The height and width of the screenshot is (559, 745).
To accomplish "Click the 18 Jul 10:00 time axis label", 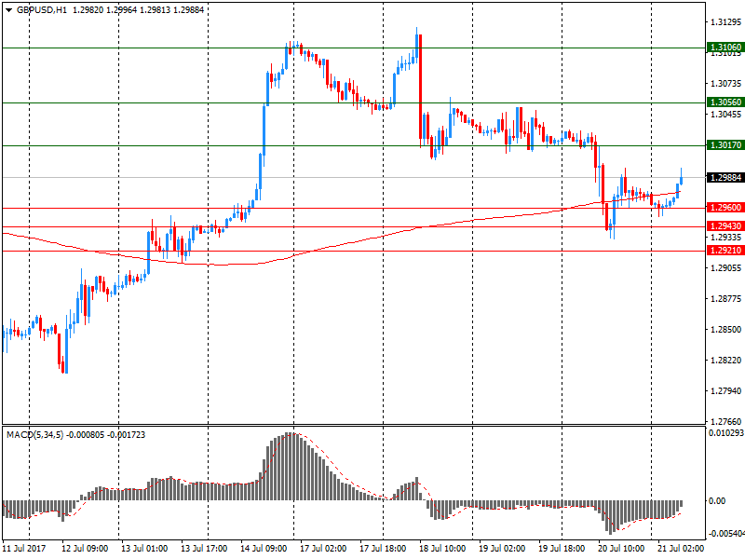I will (442, 548).
